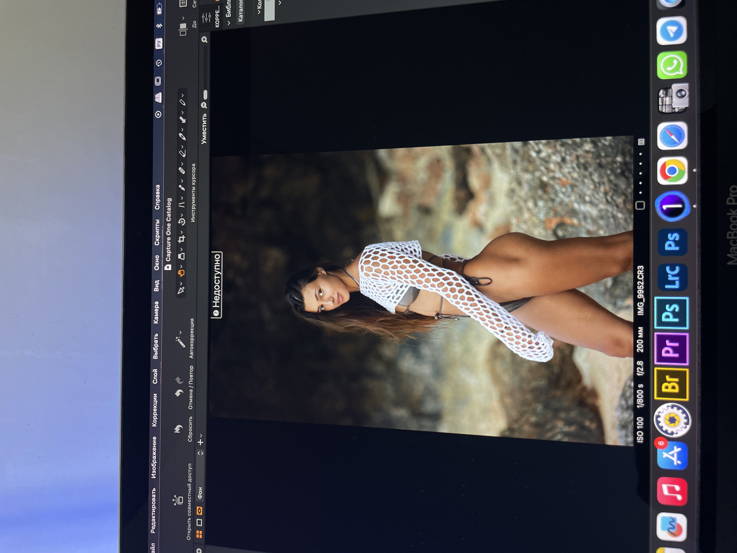Open the Автокоррекция wand chevron menu
Screen dimensions: 737x553
pyautogui.click(x=181, y=332)
